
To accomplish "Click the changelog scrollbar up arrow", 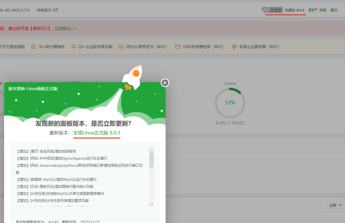I will pos(152,150).
